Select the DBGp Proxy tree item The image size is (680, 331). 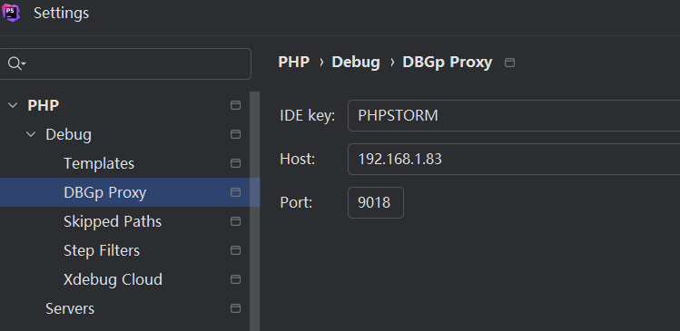pos(130,192)
